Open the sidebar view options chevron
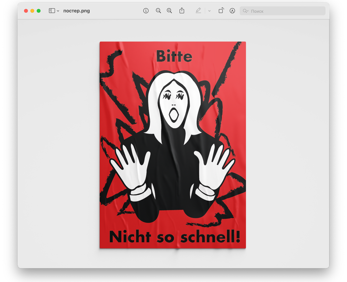347x282 pixels. click(58, 11)
